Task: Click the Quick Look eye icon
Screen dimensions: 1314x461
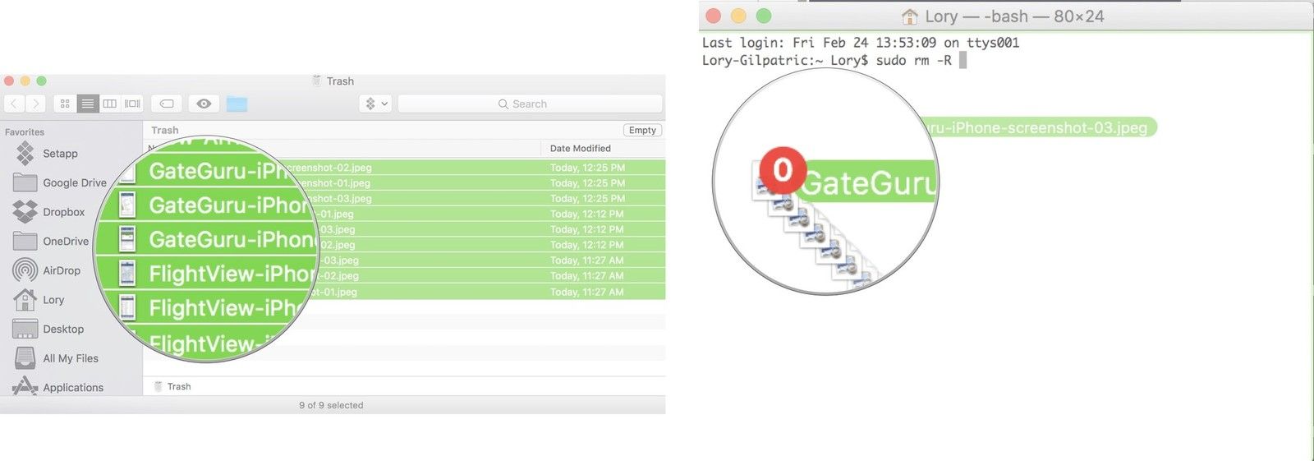Action: [x=204, y=104]
